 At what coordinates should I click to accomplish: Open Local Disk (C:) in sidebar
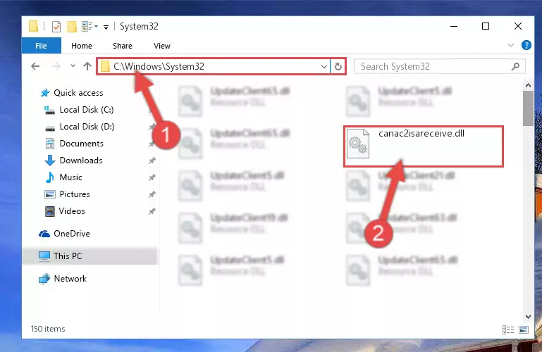pyautogui.click(x=87, y=110)
